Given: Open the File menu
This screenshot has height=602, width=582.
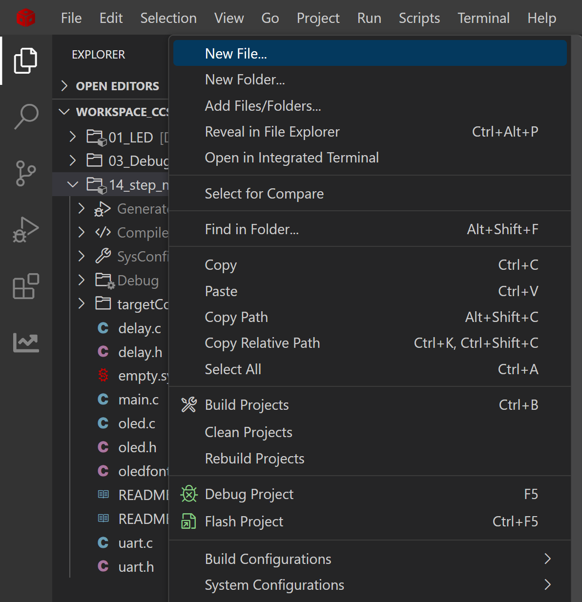Looking at the screenshot, I should pyautogui.click(x=71, y=18).
